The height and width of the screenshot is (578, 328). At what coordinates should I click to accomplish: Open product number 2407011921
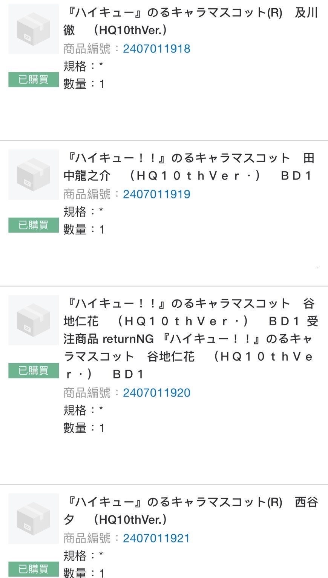click(x=156, y=538)
